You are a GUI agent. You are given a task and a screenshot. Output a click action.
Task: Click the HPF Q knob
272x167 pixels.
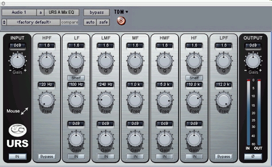(x=47, y=61)
